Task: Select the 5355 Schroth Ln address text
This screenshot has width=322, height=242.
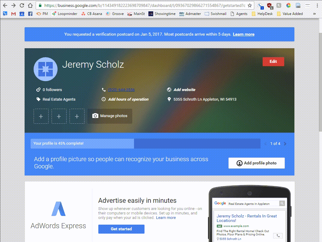Action: (x=205, y=99)
